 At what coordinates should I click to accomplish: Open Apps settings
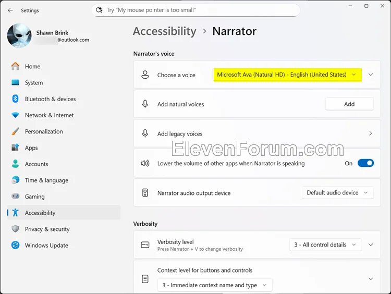[64, 148]
